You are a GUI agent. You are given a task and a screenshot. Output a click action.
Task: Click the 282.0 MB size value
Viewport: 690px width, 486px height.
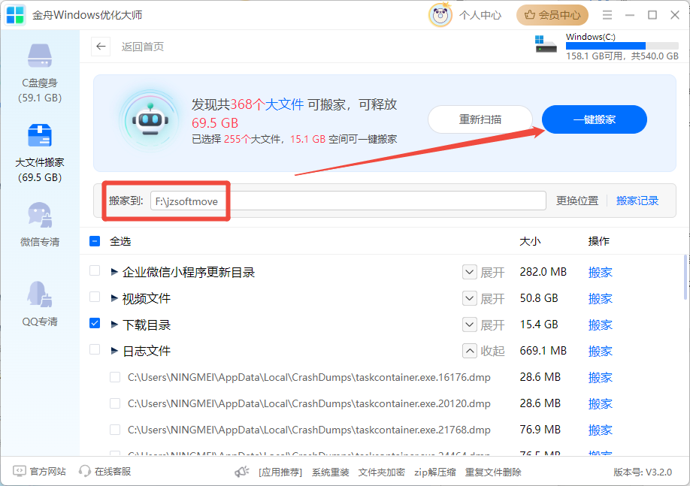(x=543, y=272)
